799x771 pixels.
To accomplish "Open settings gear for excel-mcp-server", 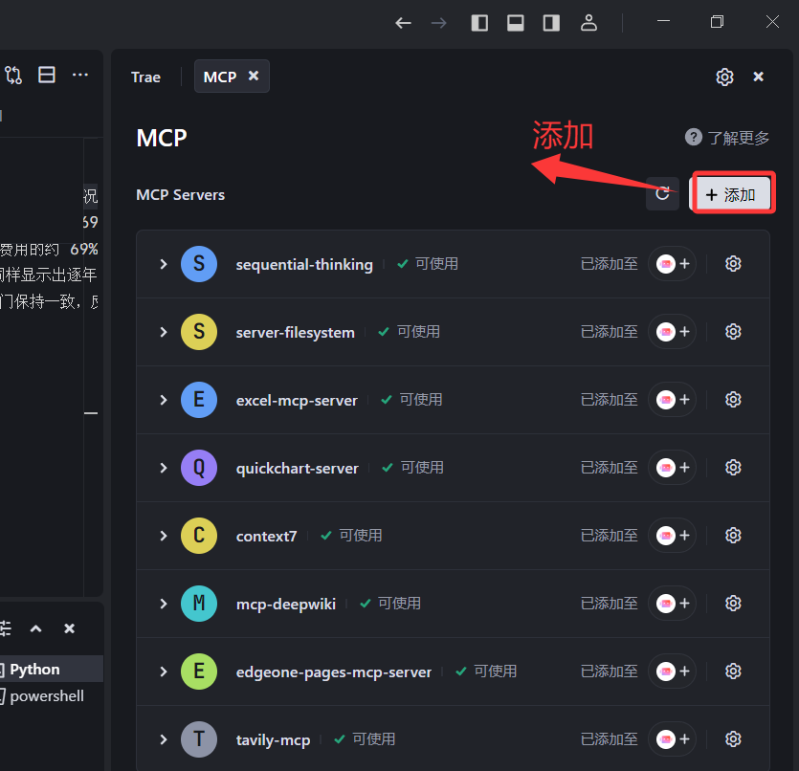I will click(733, 400).
